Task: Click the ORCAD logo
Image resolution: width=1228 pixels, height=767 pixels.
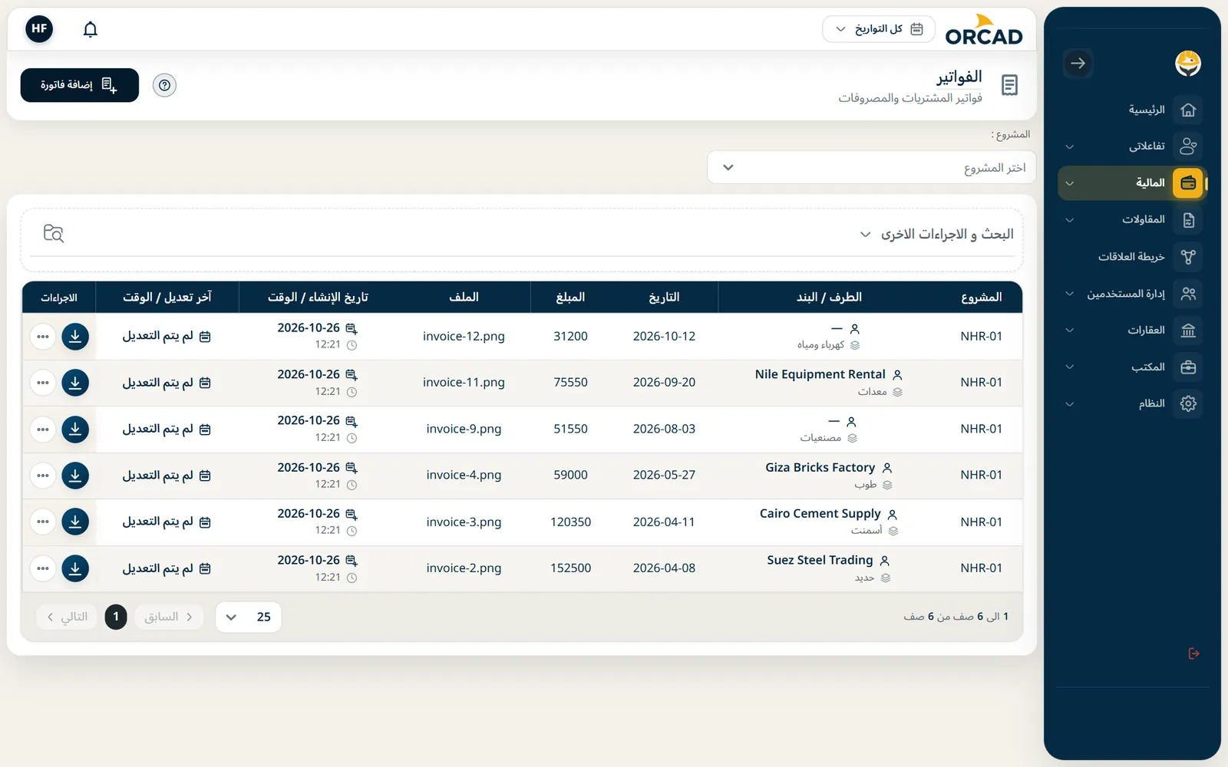Action: pyautogui.click(x=984, y=31)
